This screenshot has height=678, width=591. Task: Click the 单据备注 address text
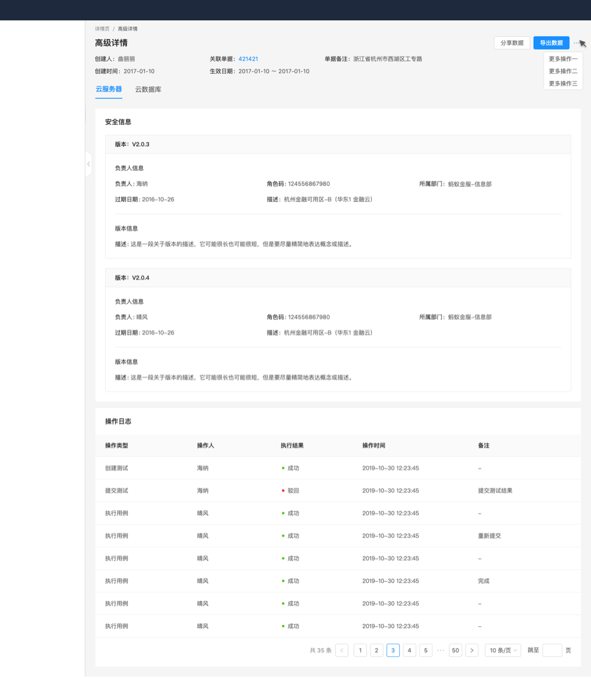[387, 59]
